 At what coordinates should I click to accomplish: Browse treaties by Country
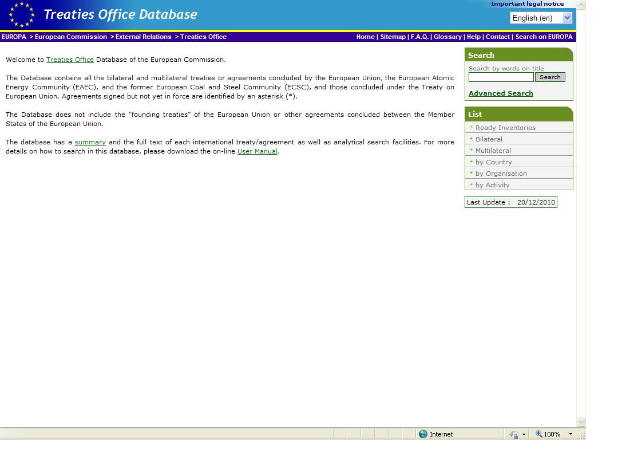[493, 162]
